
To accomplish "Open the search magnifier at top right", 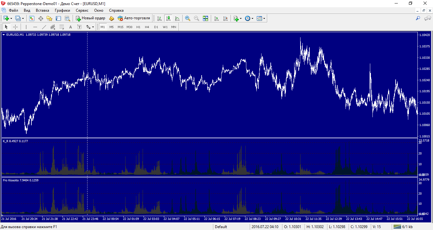I will [x=418, y=18].
